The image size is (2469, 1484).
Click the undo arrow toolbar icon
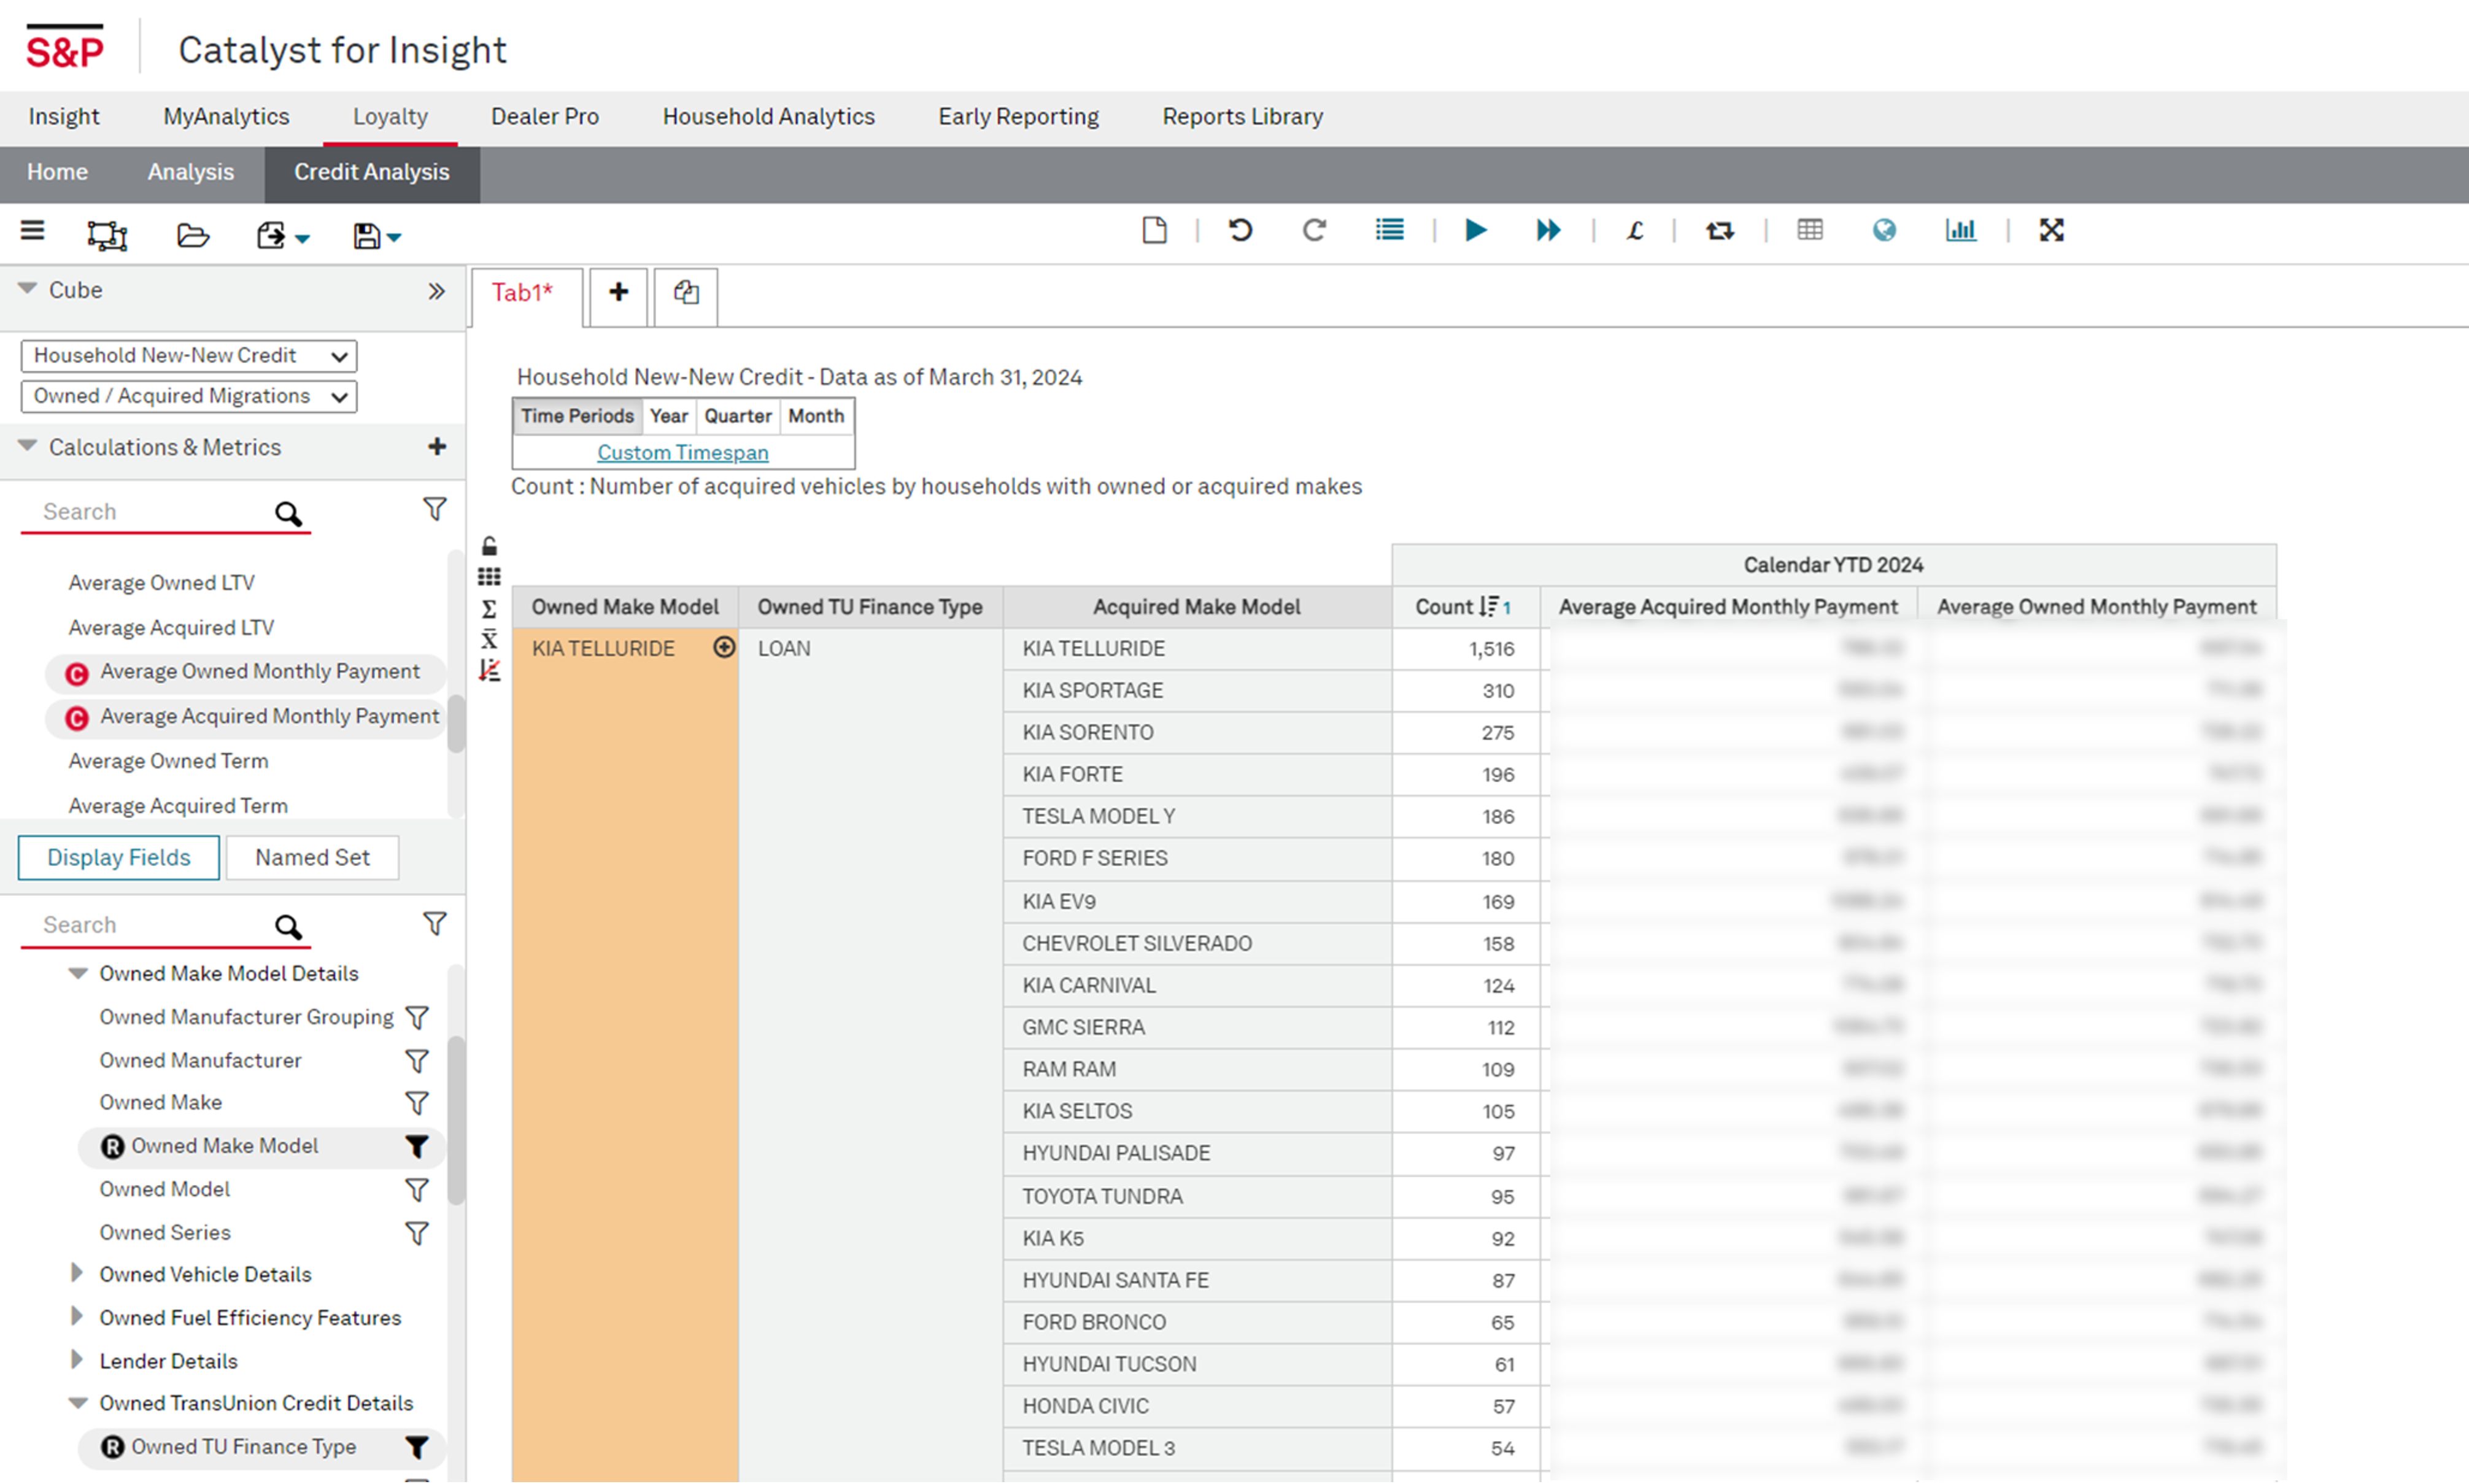pyautogui.click(x=1240, y=231)
